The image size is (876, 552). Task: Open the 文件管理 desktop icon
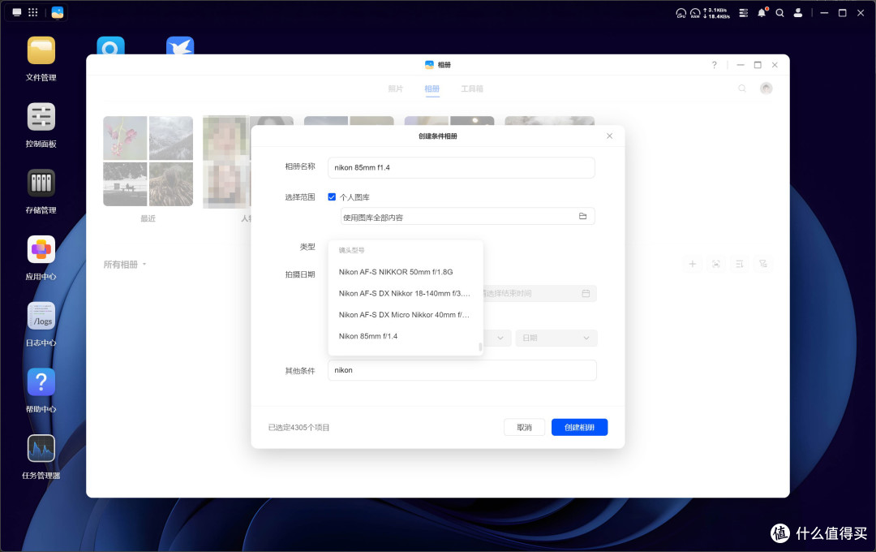41,51
